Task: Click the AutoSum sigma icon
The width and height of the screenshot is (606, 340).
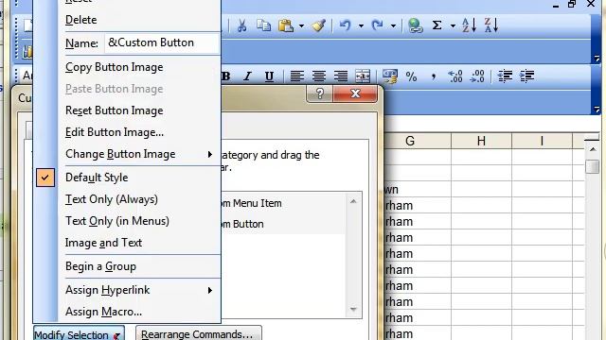Action: pyautogui.click(x=437, y=25)
